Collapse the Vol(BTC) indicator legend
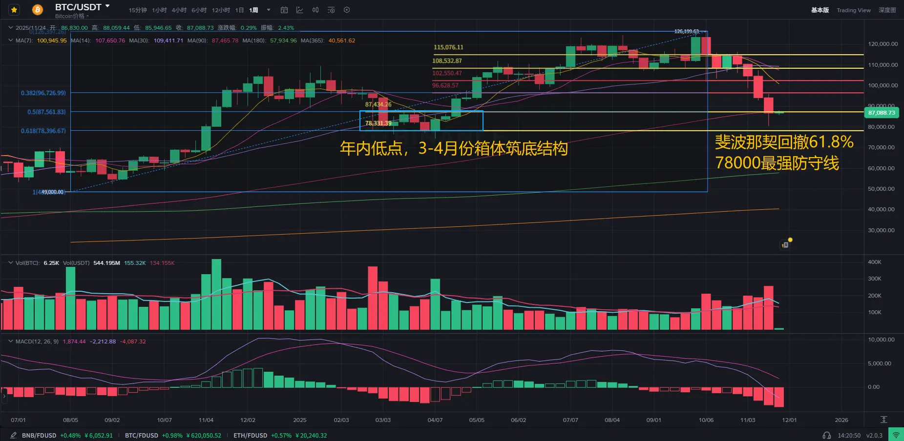 tap(11, 263)
